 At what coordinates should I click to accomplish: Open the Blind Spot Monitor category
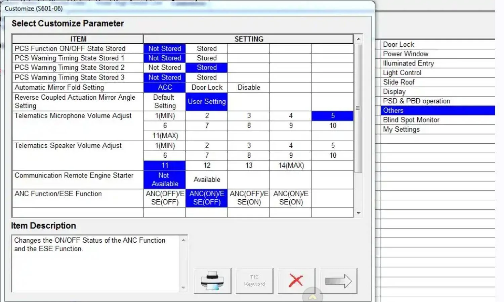411,120
